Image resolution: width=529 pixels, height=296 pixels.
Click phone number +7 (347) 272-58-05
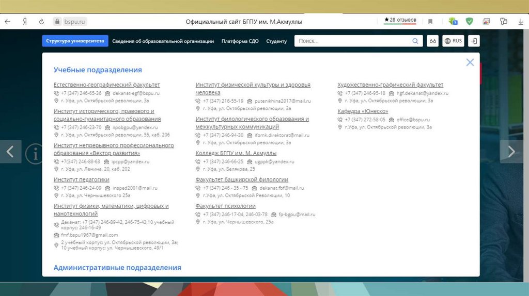[365, 120]
